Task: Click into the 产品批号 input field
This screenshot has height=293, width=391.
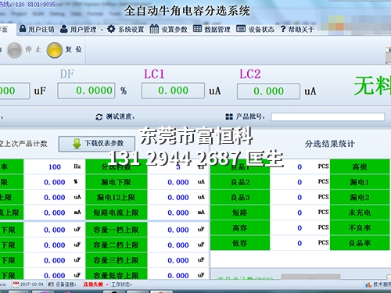Action: [x=328, y=116]
